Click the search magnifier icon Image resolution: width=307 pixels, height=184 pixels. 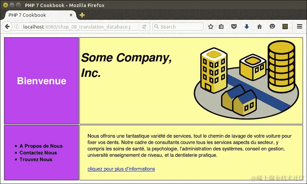coord(156,27)
